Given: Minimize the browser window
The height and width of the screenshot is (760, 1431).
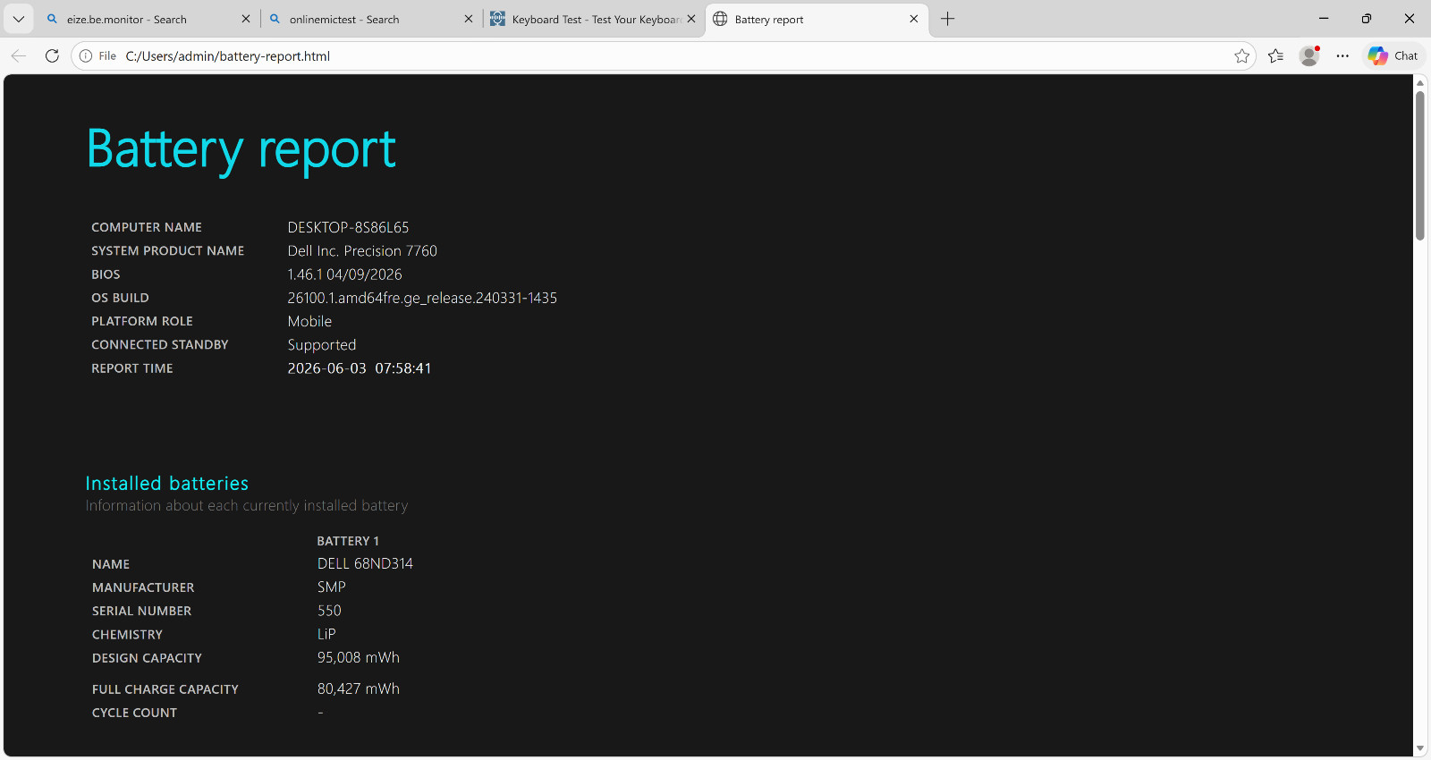Looking at the screenshot, I should [x=1324, y=19].
